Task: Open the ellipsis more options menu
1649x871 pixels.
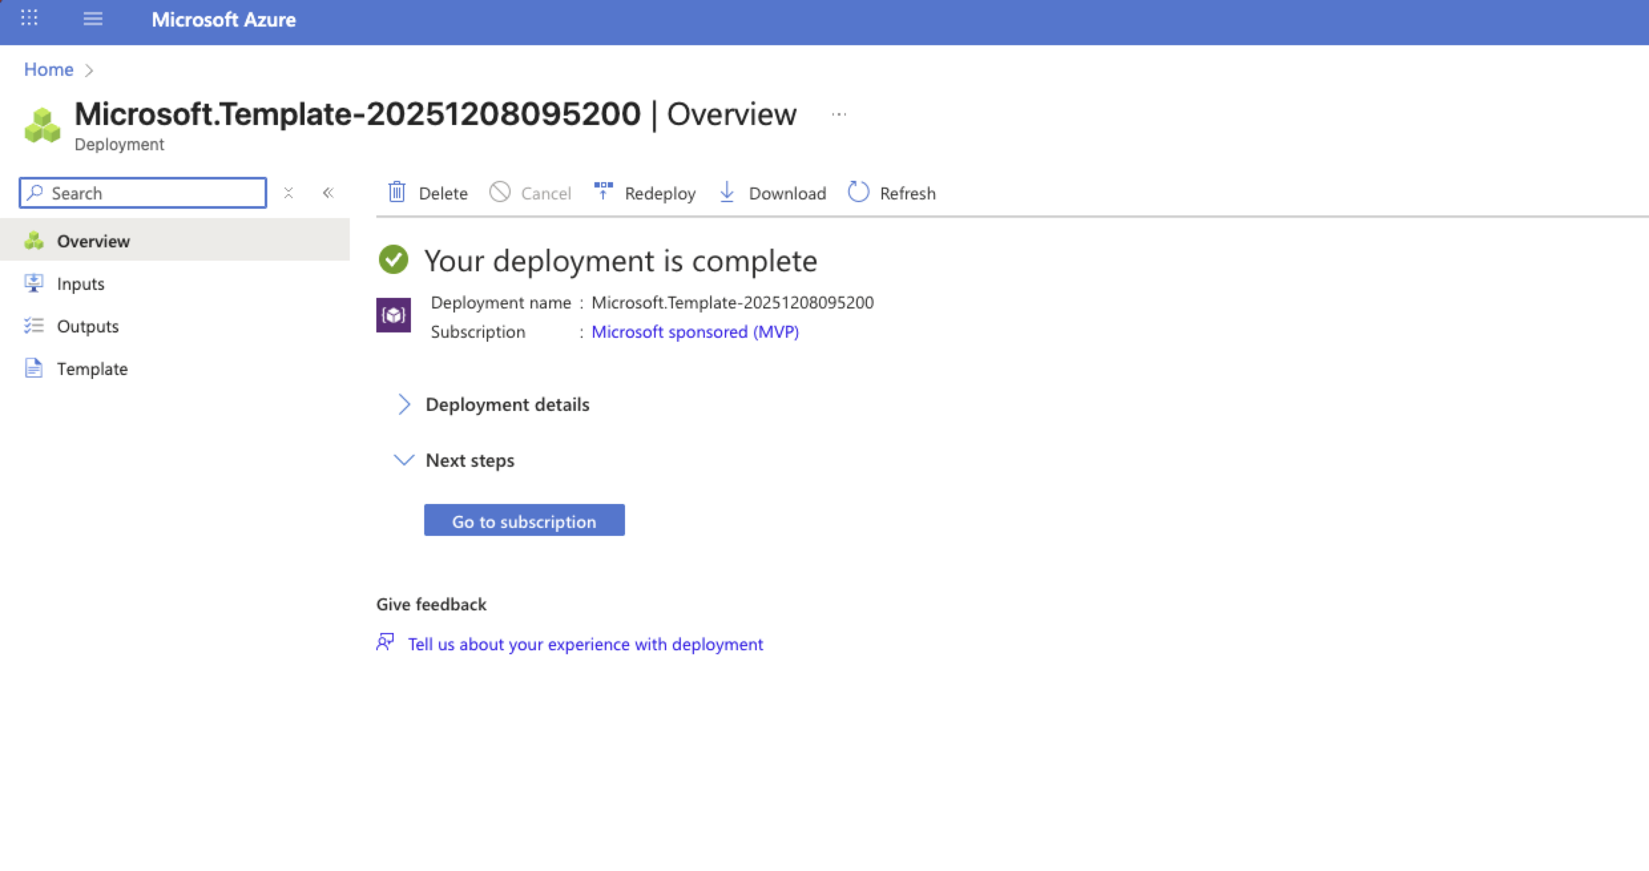Action: click(x=839, y=114)
